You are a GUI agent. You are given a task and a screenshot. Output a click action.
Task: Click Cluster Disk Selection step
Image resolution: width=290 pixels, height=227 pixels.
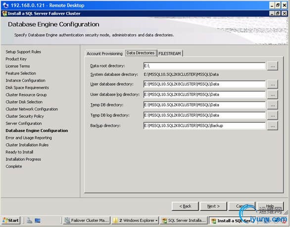click(24, 102)
